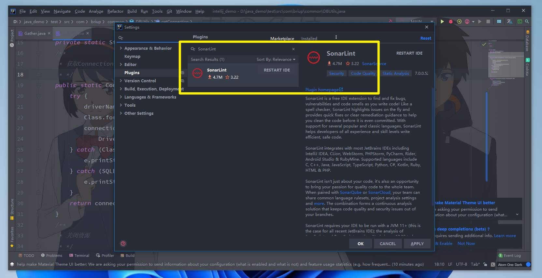Open the Build tool window
Viewport: 542px width, 278px height.
[x=127, y=256]
